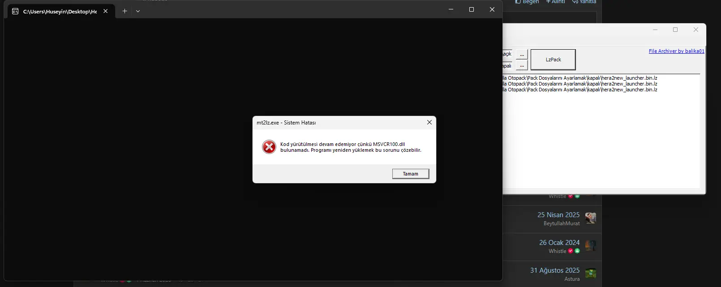Click the lower browse "..." button
The height and width of the screenshot is (287, 721).
(x=522, y=66)
